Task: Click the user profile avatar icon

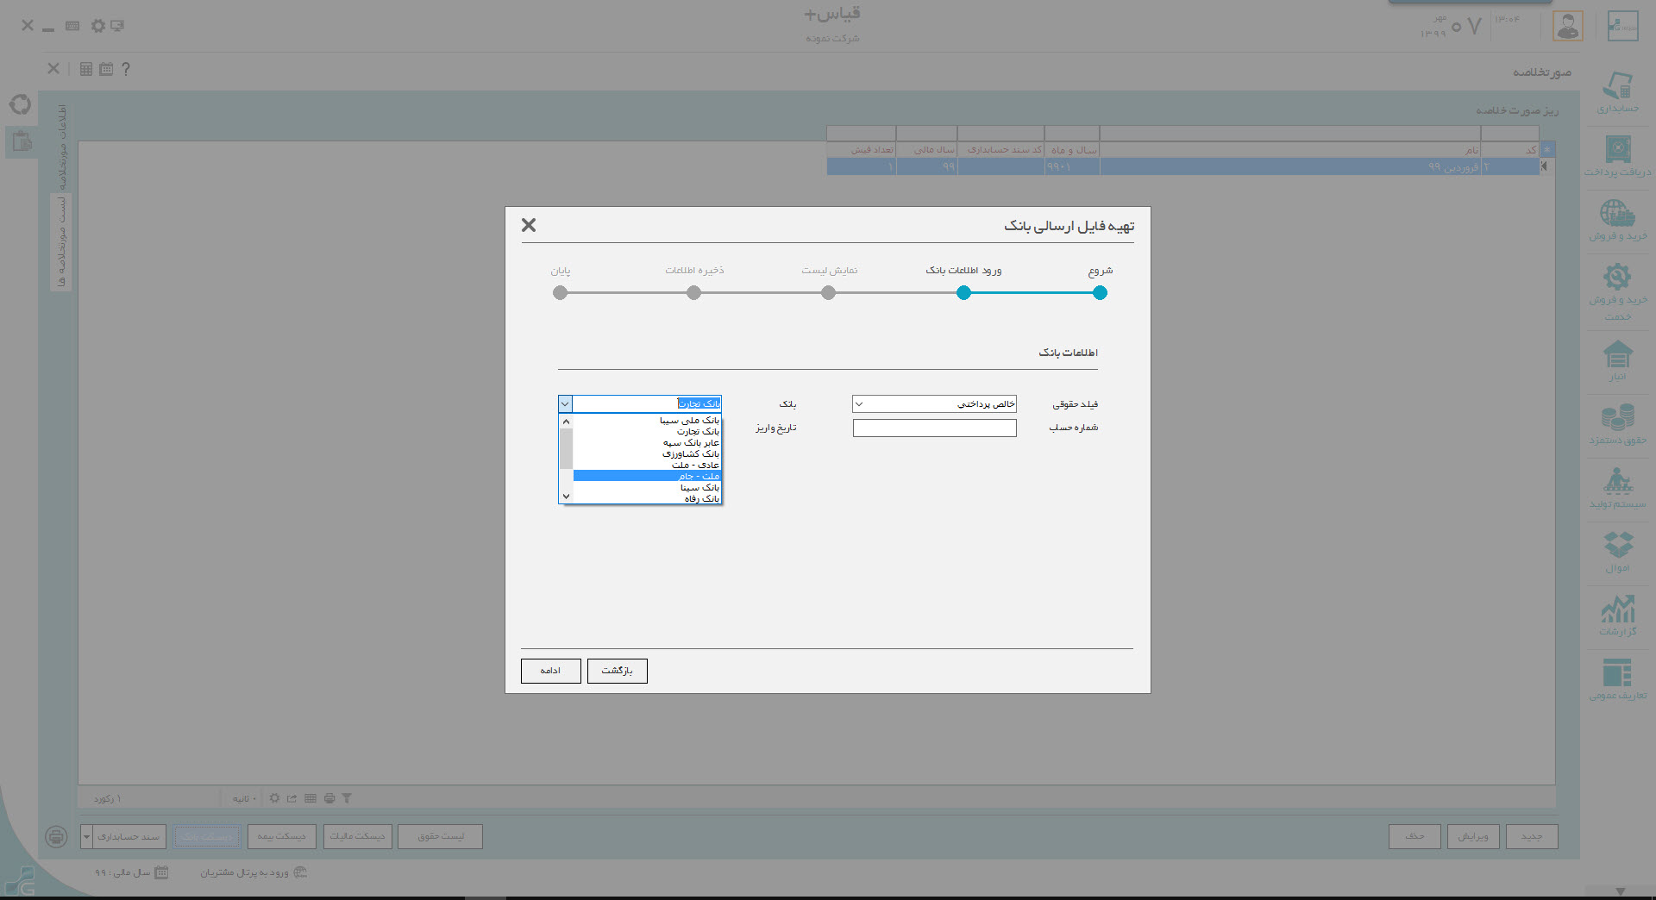Action: pyautogui.click(x=1568, y=26)
